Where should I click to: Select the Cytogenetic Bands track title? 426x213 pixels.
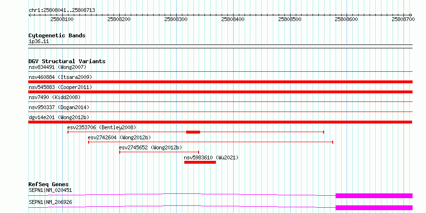57,35
